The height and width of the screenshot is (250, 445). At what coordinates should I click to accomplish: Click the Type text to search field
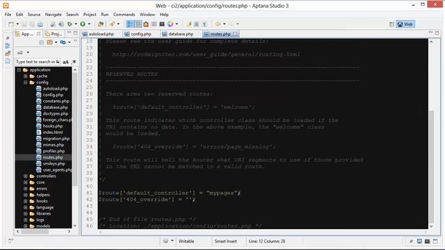(37, 62)
